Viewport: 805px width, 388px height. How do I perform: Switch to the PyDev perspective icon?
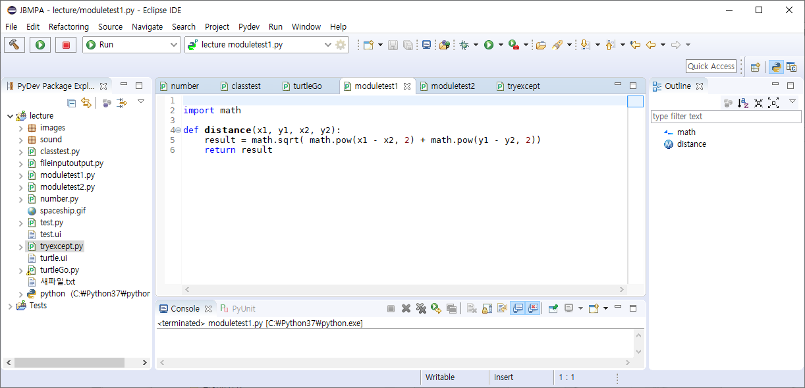[776, 67]
